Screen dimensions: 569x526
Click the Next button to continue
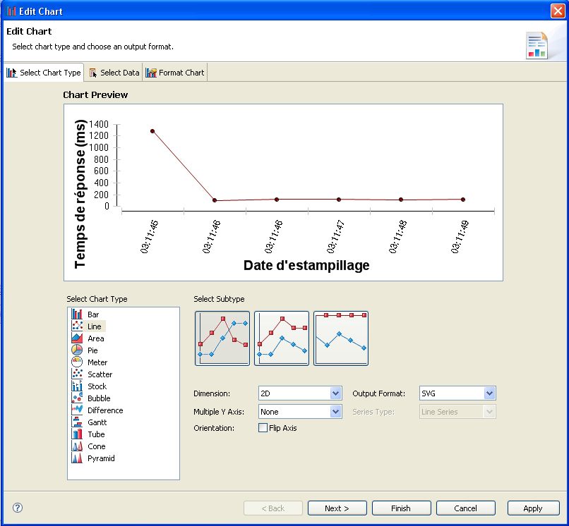coord(337,508)
